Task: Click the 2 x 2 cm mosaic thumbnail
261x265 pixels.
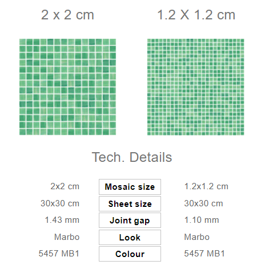Action: coord(67,87)
